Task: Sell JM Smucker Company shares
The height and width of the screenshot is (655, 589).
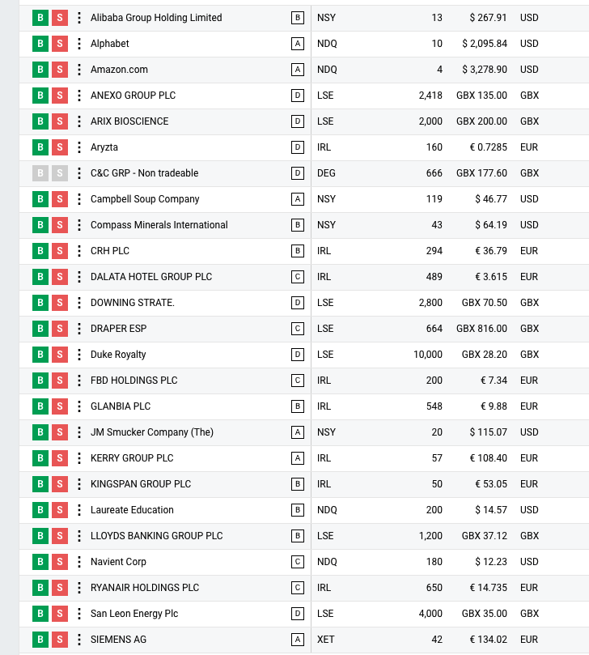Action: (60, 432)
